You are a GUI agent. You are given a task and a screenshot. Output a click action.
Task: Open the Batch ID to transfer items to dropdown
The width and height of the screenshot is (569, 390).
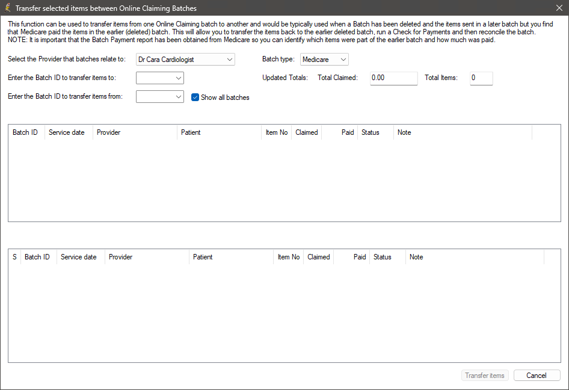(160, 78)
